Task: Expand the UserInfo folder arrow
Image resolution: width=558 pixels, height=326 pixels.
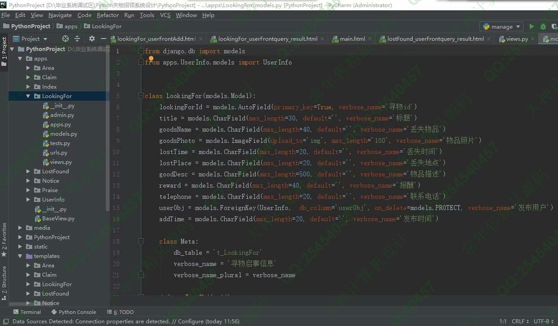Action: [28, 200]
